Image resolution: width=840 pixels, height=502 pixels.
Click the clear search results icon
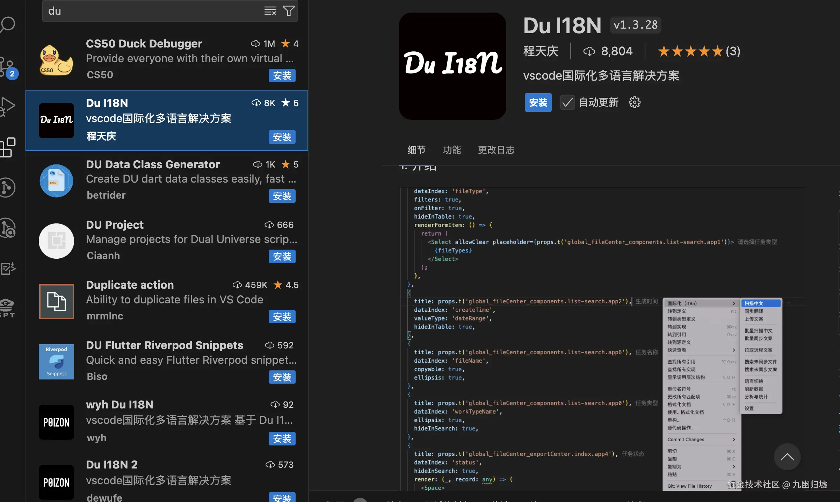click(270, 11)
